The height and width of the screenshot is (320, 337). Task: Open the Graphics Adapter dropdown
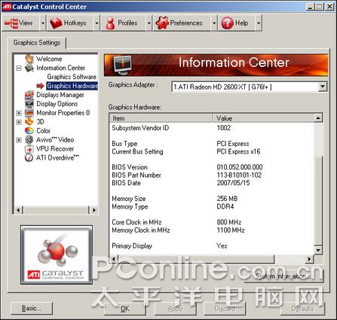pyautogui.click(x=323, y=87)
